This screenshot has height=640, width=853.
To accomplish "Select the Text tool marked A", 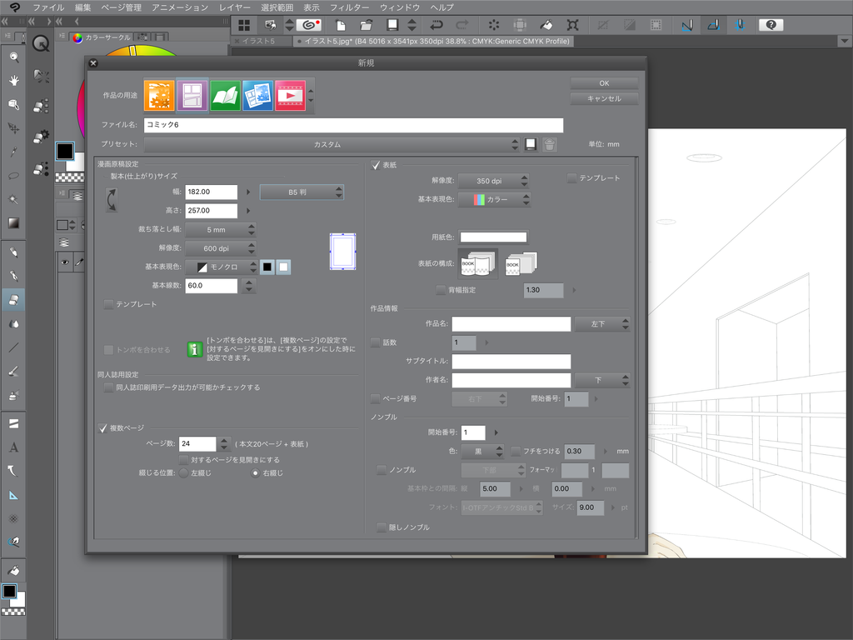I will (13, 447).
